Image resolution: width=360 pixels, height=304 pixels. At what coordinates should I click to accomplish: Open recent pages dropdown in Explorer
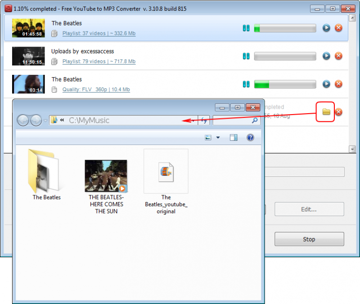(x=45, y=120)
